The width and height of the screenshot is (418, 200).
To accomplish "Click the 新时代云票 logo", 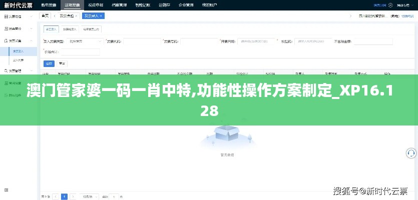I will pyautogui.click(x=18, y=5).
